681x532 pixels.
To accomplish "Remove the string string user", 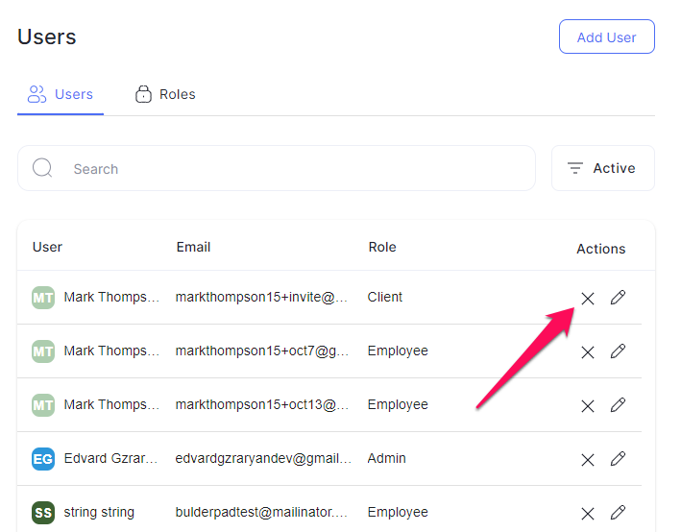I will point(588,514).
